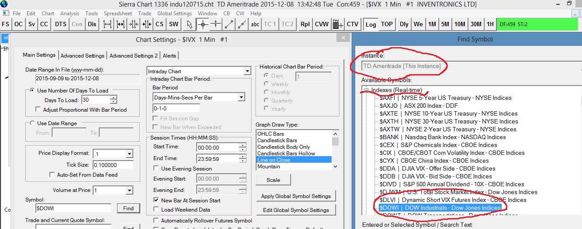Click the TOP toolbar button
The height and width of the screenshot is (229, 582).
click(x=387, y=24)
